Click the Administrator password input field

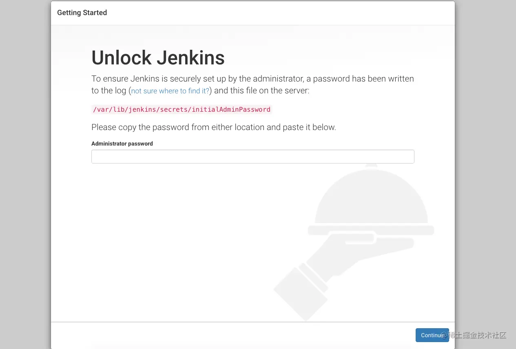point(252,157)
